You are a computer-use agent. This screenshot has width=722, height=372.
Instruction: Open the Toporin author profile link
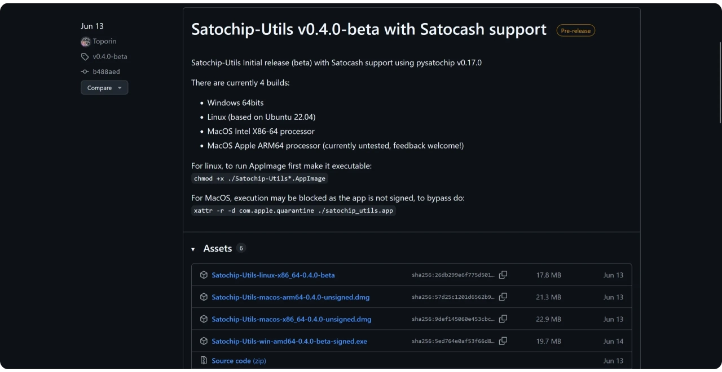pyautogui.click(x=104, y=42)
